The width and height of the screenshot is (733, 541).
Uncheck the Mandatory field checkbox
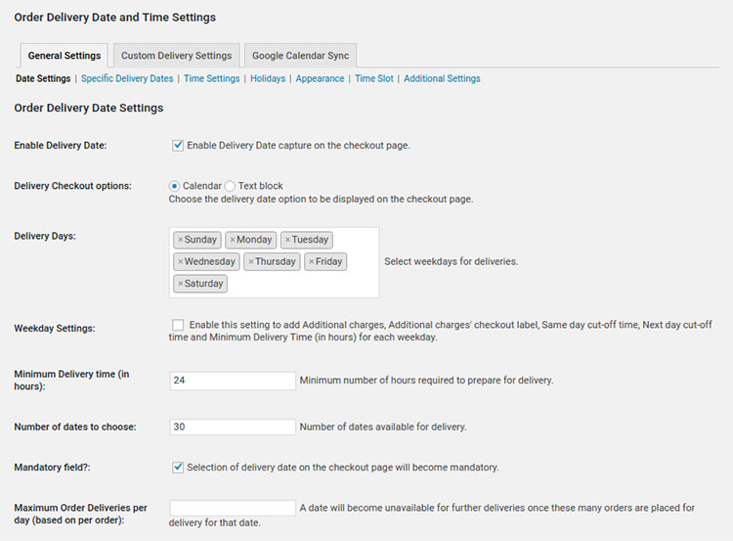point(178,468)
